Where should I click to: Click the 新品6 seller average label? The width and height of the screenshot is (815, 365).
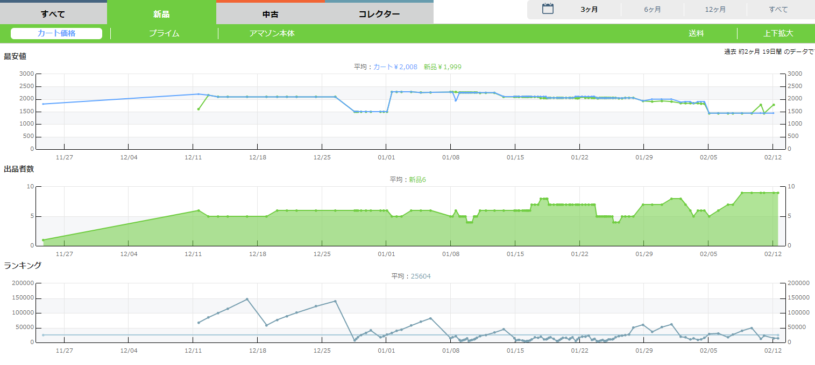pyautogui.click(x=417, y=180)
